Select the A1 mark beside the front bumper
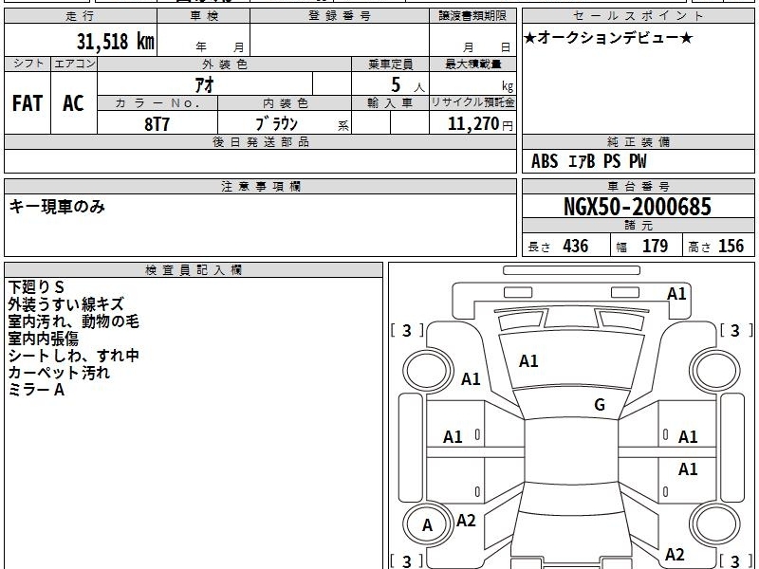The image size is (759, 569). pos(676,294)
